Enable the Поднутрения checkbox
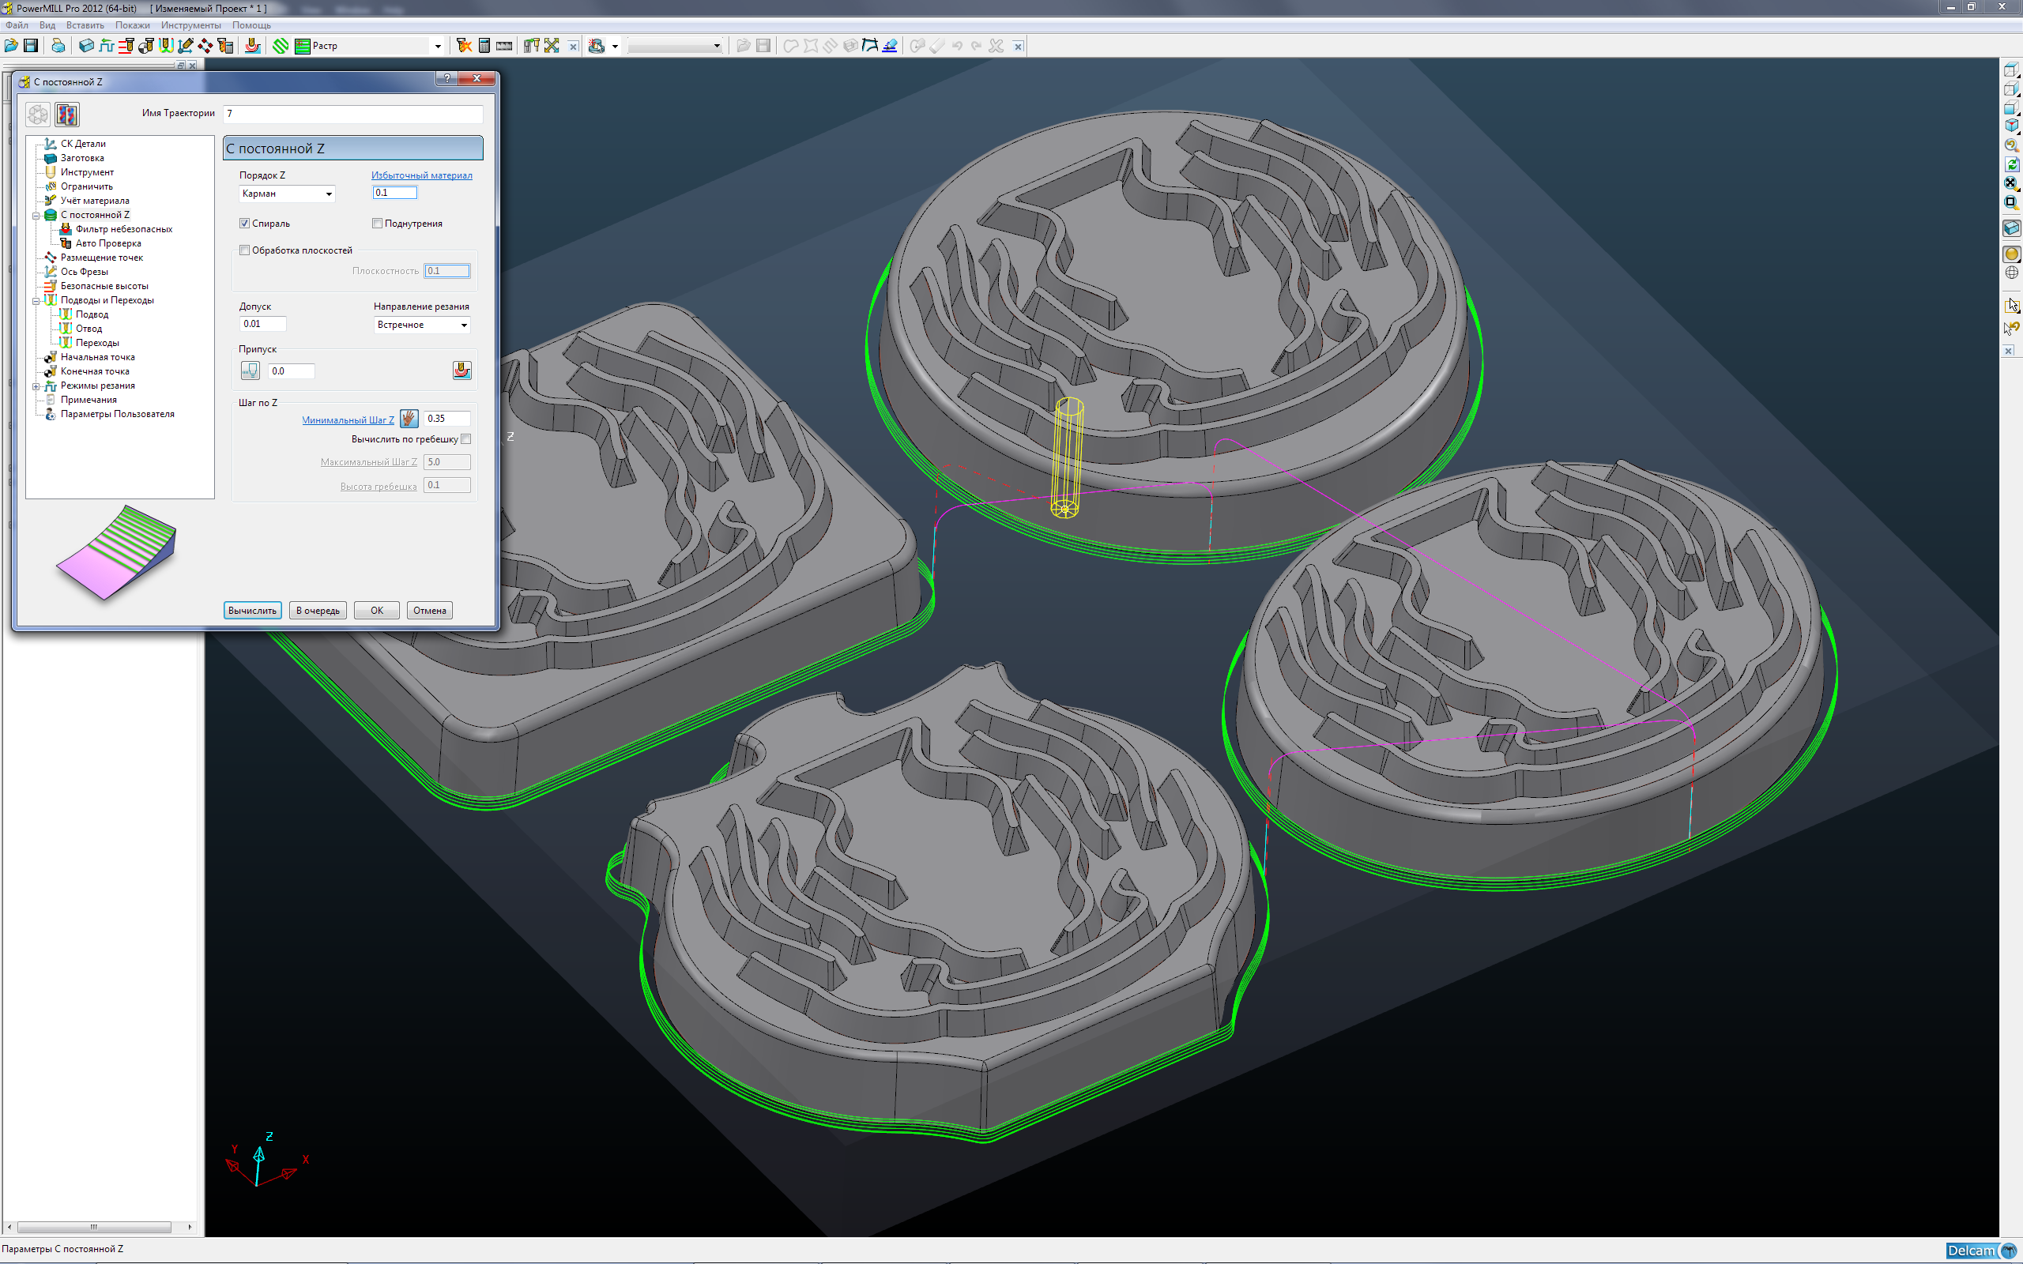Image resolution: width=2023 pixels, height=1264 pixels. coord(377,224)
